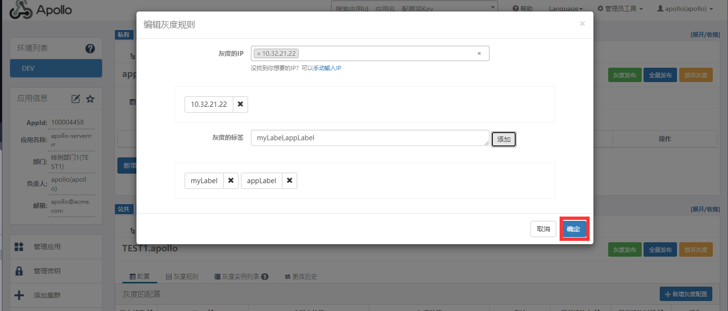This screenshot has height=311, width=728.
Task: Click the 手动输入IP link
Action: [x=327, y=68]
